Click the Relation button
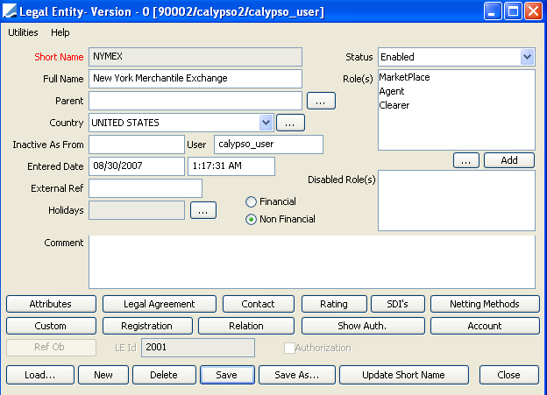 246,326
